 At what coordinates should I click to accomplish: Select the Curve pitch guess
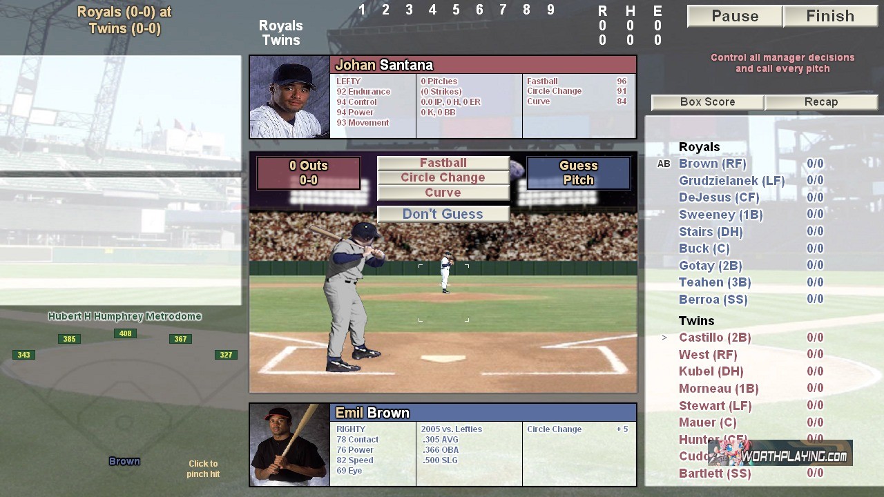[x=443, y=193]
